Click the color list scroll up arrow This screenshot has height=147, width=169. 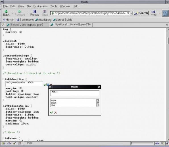[x=98, y=101]
